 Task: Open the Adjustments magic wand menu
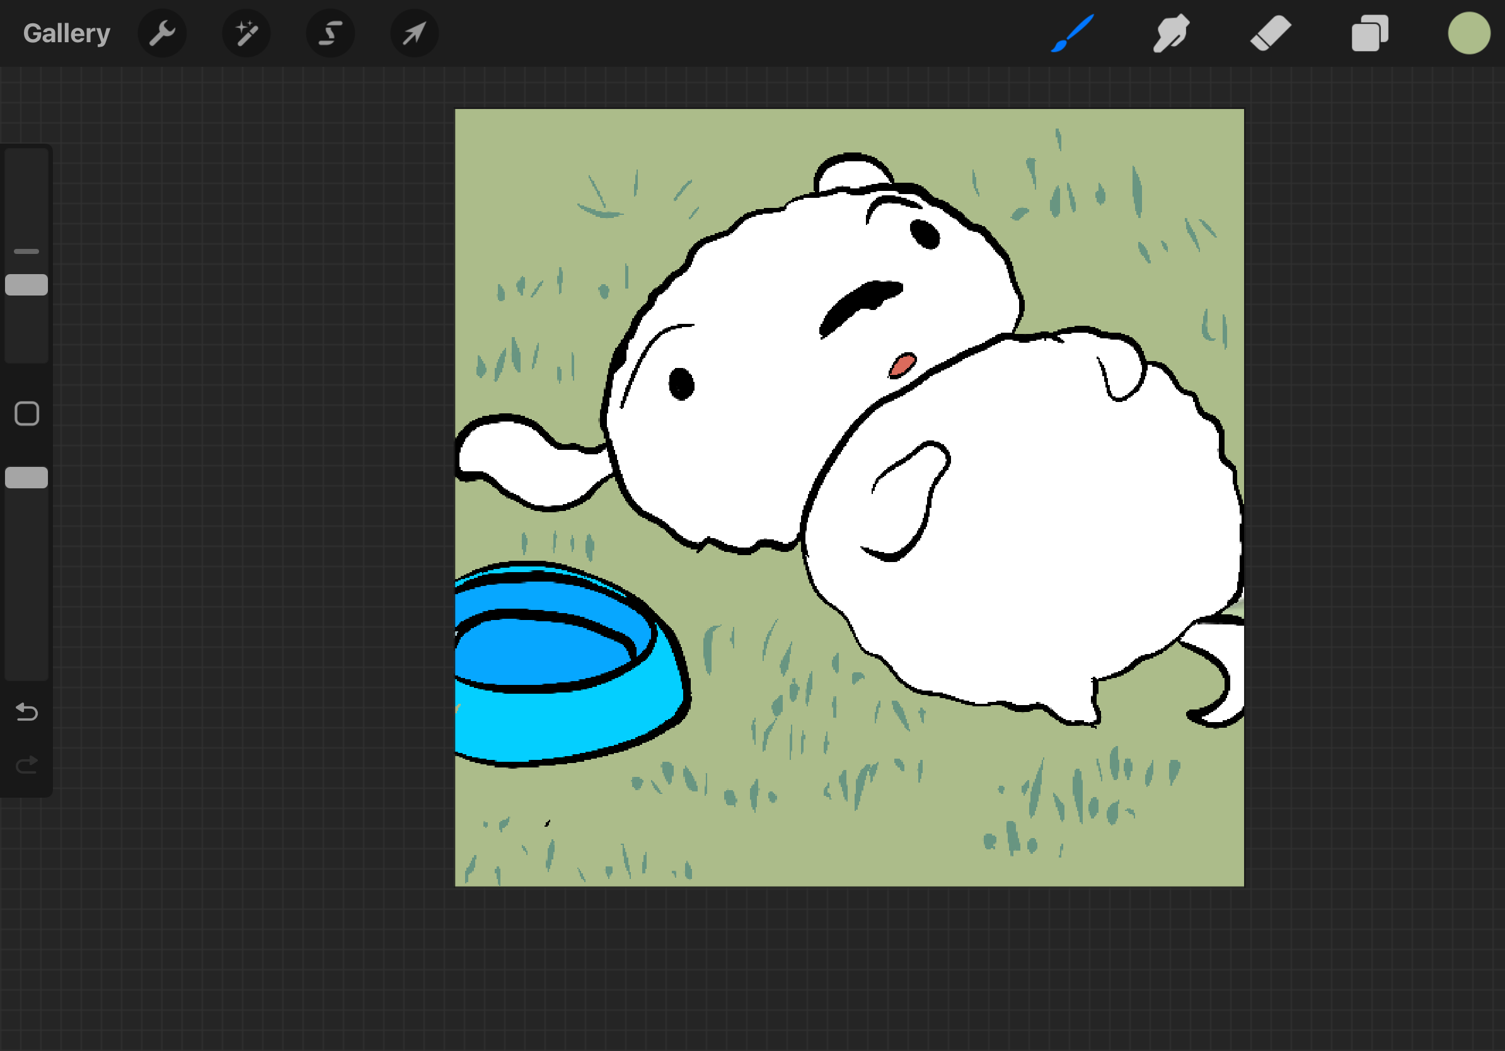(246, 33)
